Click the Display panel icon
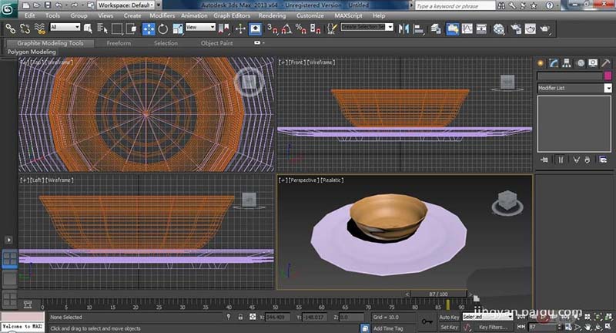 [x=592, y=62]
